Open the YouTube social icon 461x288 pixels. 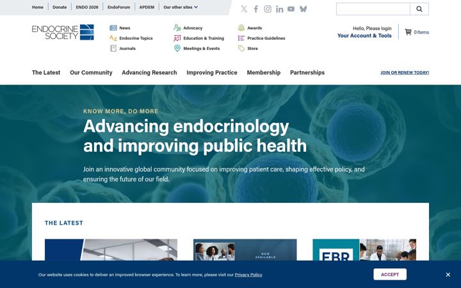click(291, 9)
